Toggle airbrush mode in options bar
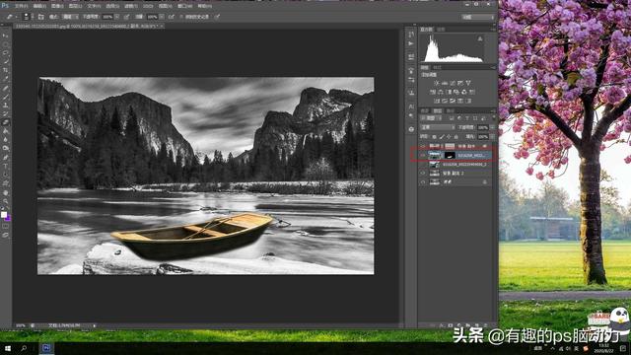631x355 pixels. point(172,17)
